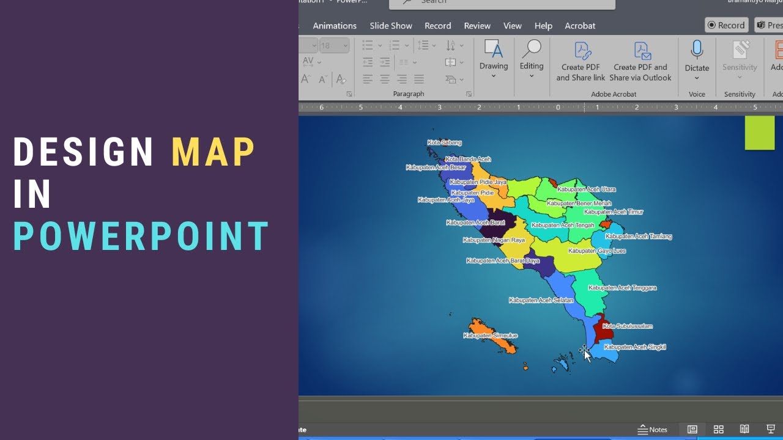Screen dimensions: 783x440
Task: Expand the text direction dropdown arrow
Action: click(x=462, y=45)
